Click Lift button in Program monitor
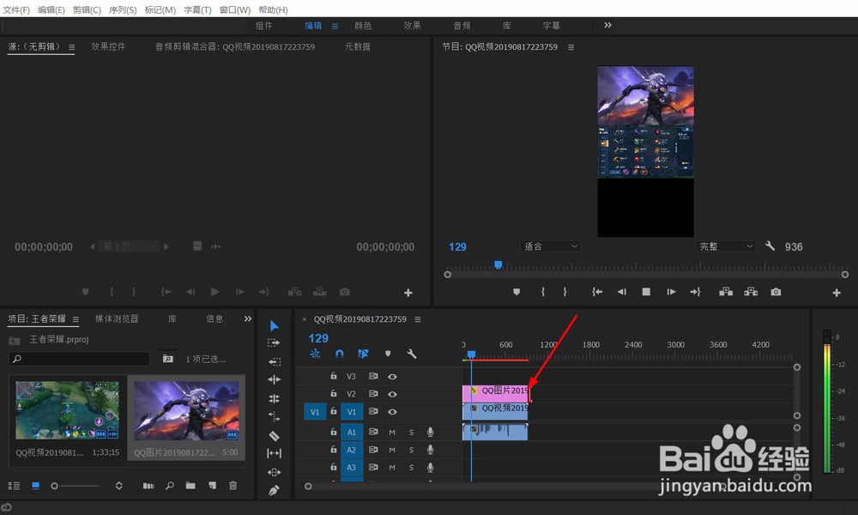 point(726,292)
